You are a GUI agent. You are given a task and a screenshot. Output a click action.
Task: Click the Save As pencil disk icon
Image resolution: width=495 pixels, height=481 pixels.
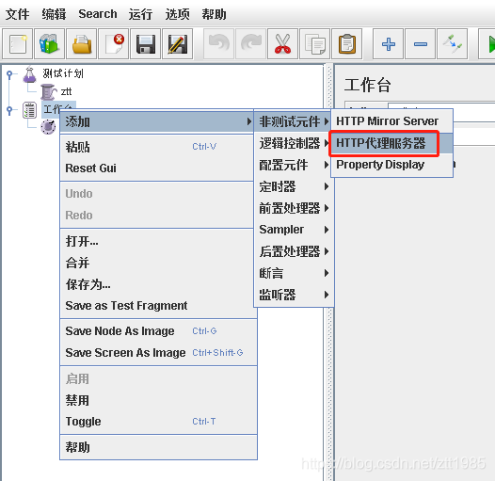(x=178, y=44)
